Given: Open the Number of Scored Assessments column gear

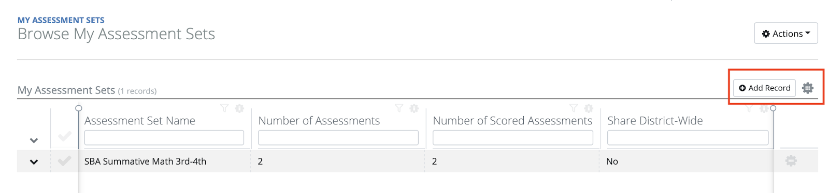Looking at the screenshot, I should [x=589, y=108].
